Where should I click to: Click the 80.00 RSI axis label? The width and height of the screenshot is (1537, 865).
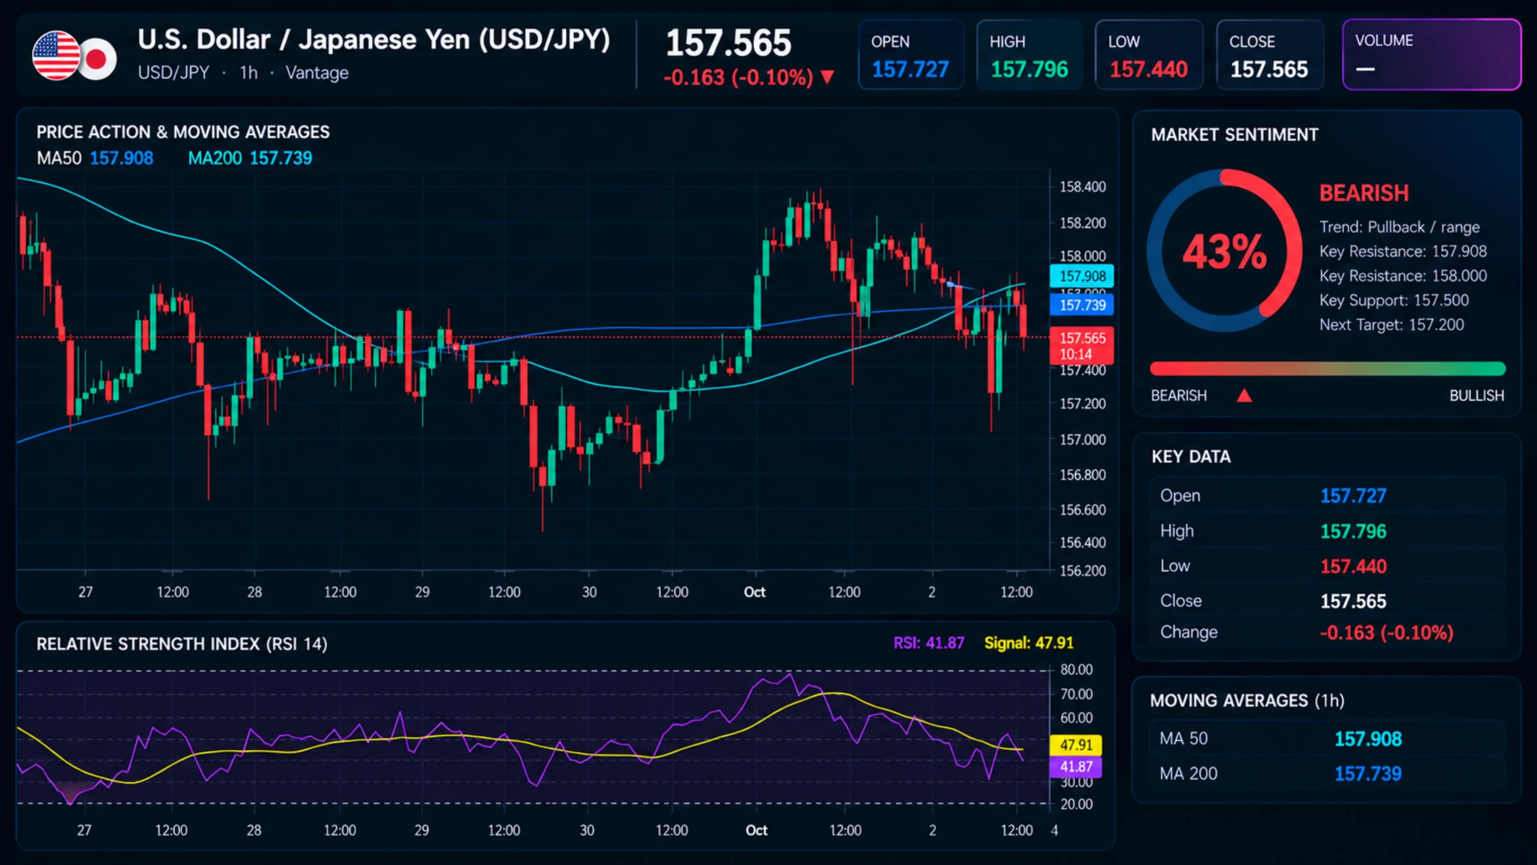tap(1077, 669)
